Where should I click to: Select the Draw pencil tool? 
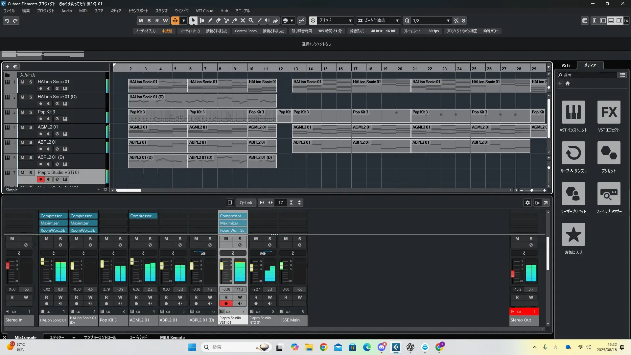click(x=210, y=21)
